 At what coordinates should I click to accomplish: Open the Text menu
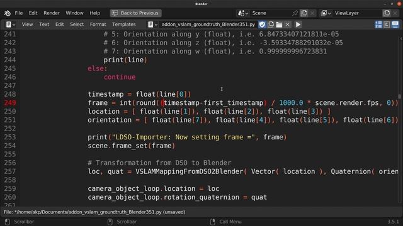click(44, 24)
